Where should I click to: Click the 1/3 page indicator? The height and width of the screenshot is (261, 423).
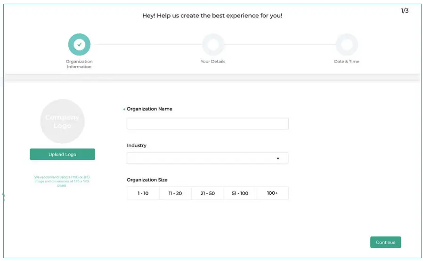[405, 11]
